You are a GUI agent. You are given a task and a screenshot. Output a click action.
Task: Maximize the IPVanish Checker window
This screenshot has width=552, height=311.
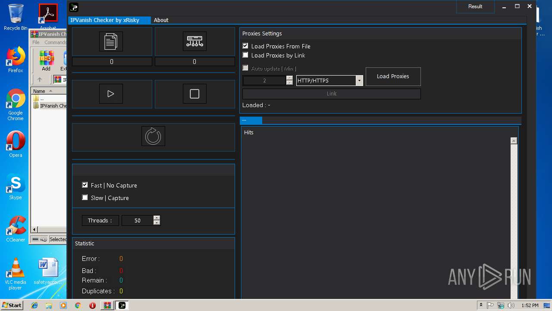click(517, 6)
